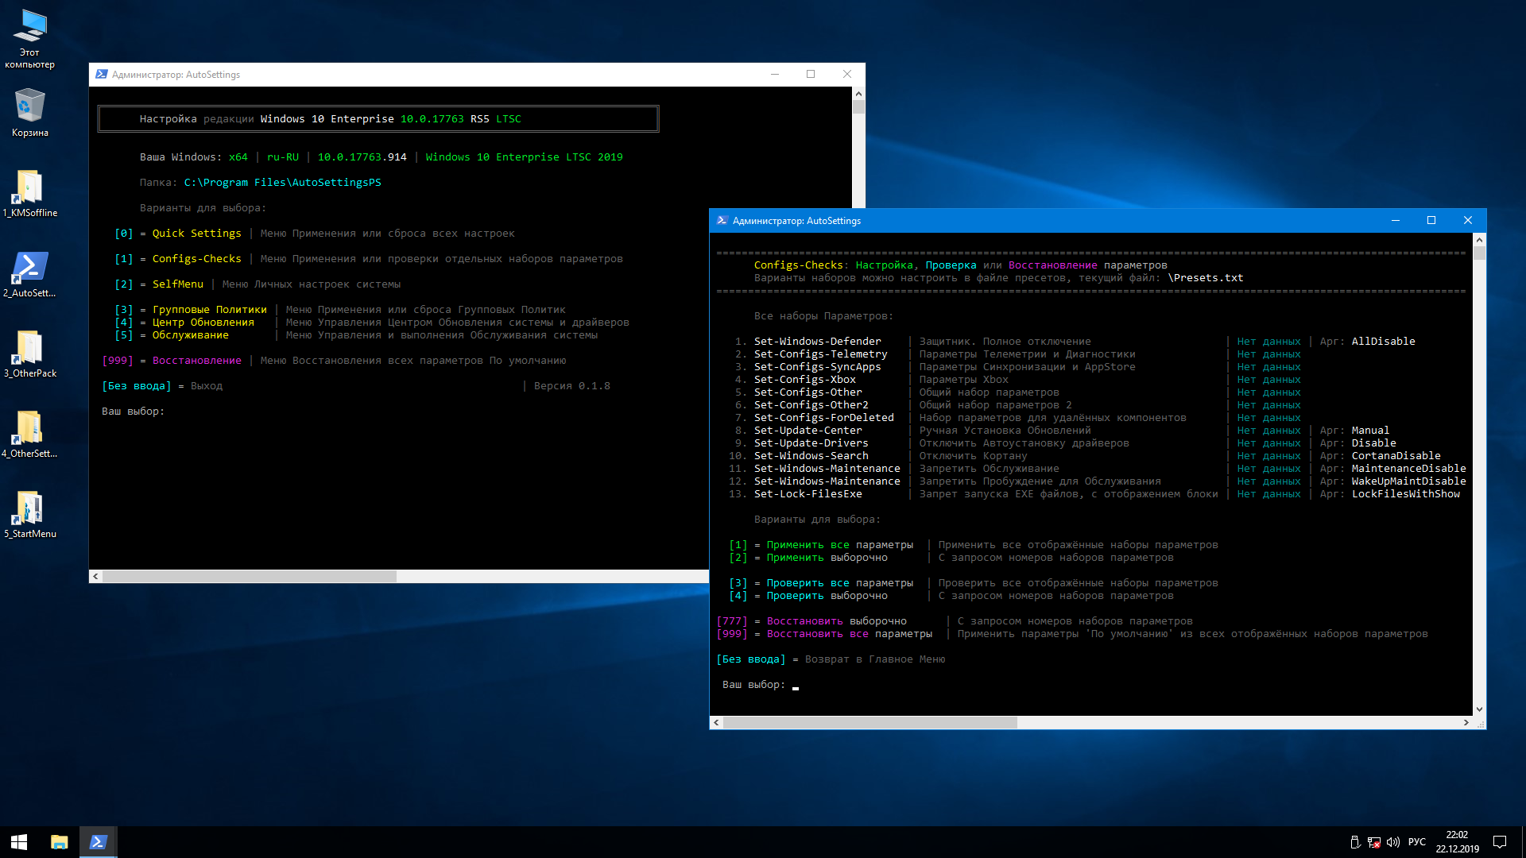Select the 1_KMSoffline folder shortcut
This screenshot has width=1526, height=858.
[x=30, y=193]
